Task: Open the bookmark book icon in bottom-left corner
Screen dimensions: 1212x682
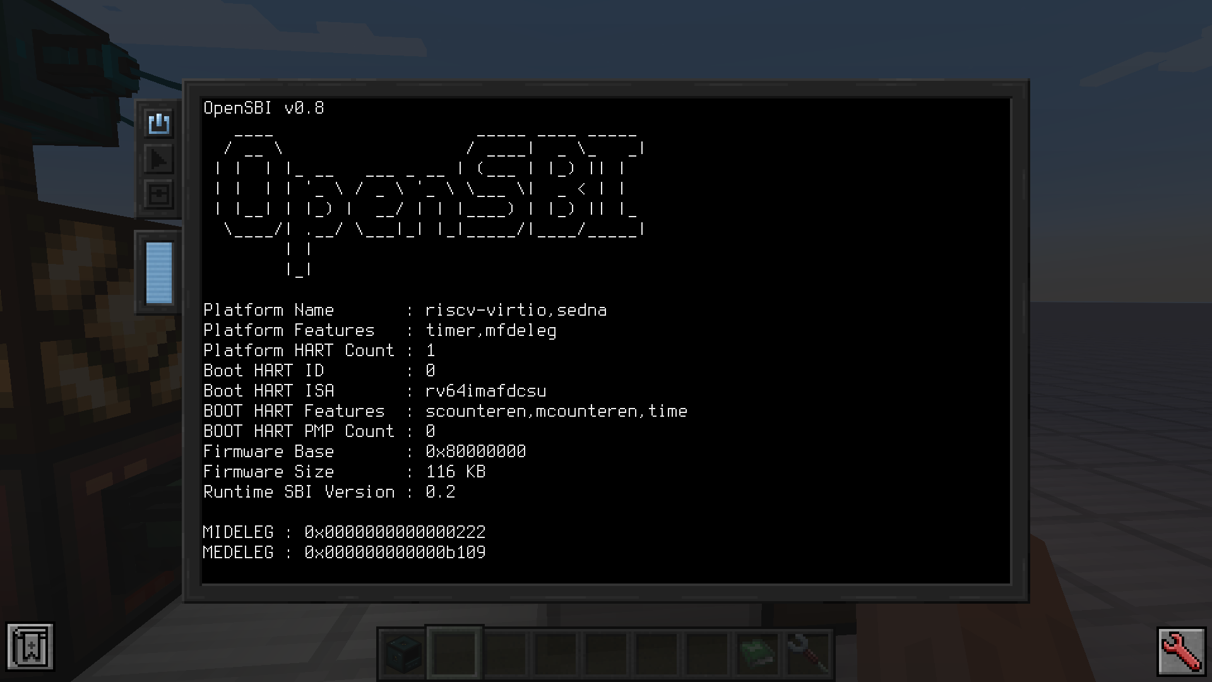Action: (30, 647)
